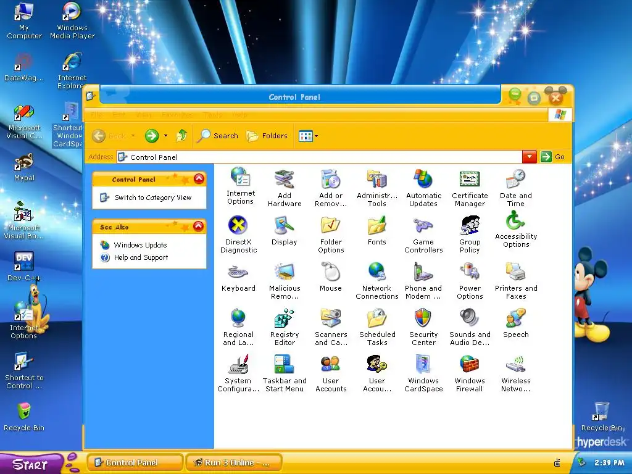Open Sounds and Audio Devices
The image size is (632, 474).
[470, 327]
